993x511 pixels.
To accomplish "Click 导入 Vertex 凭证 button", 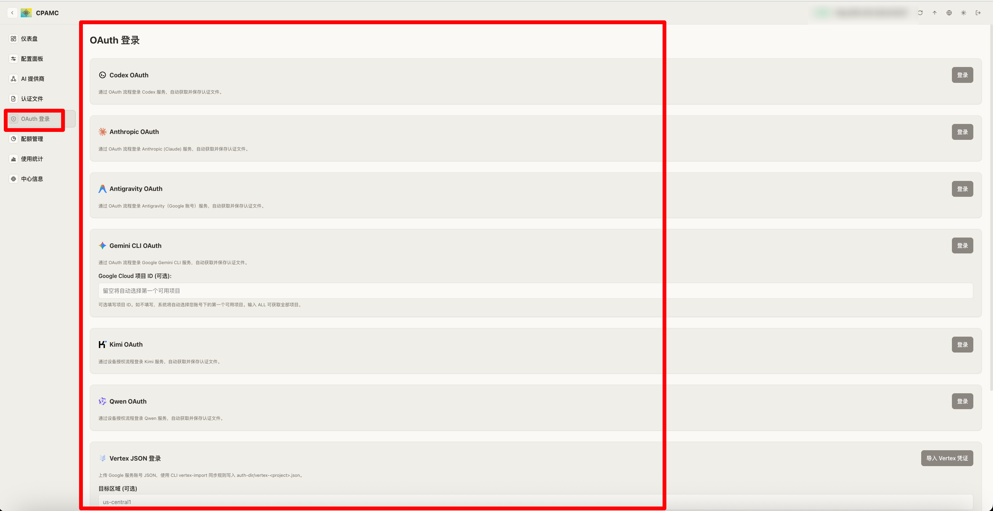I will [x=947, y=458].
